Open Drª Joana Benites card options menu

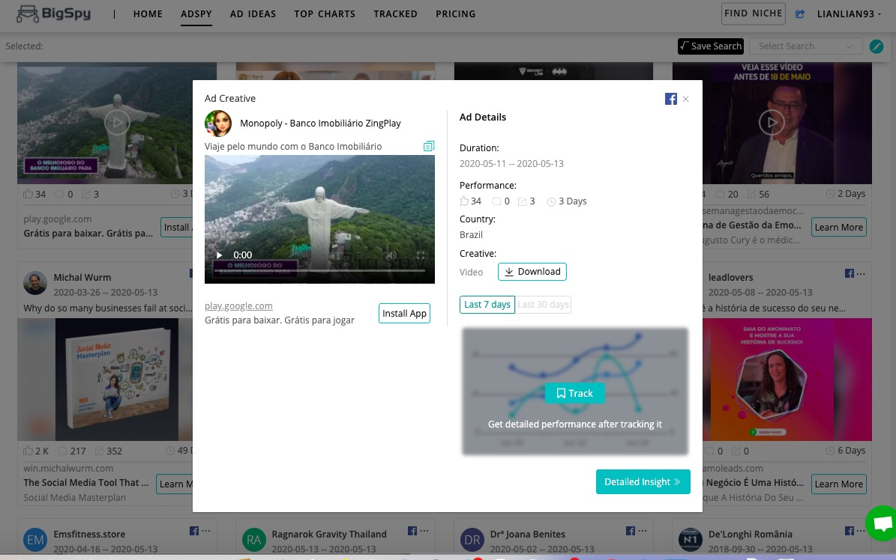click(643, 530)
